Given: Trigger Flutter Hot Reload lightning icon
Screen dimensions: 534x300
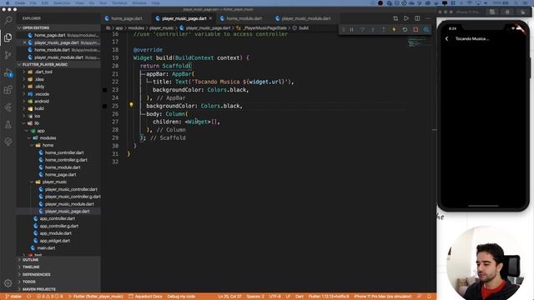Looking at the screenshot, I should [394, 30].
